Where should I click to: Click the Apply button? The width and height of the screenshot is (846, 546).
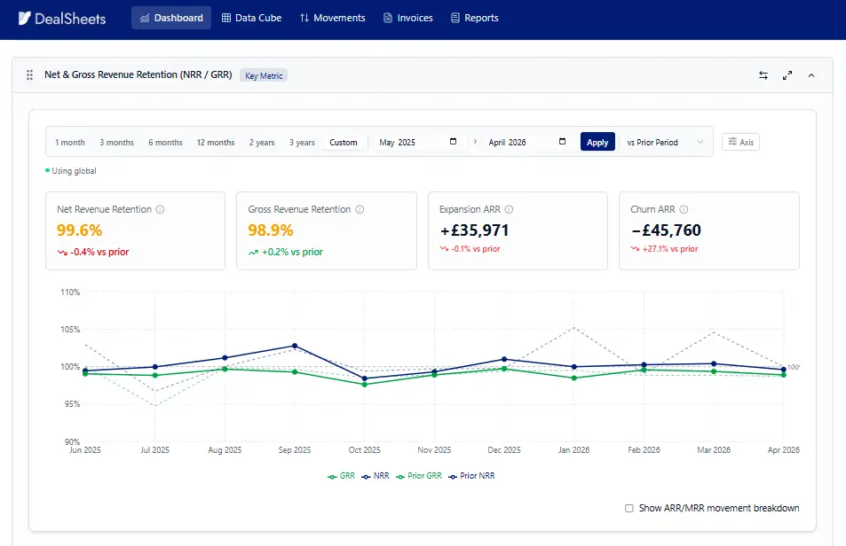click(x=597, y=142)
